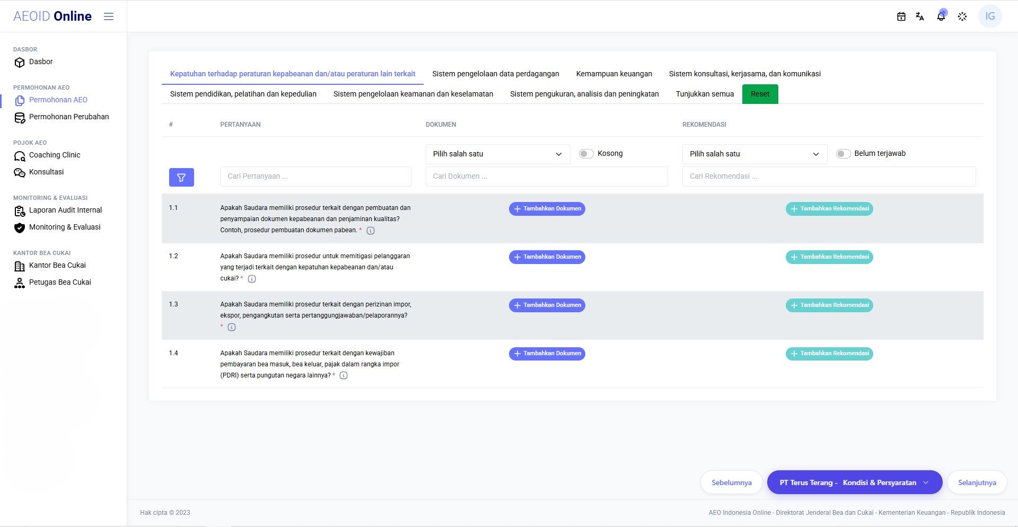Select Sistem pengelolaan data perdagangan tab

click(496, 74)
